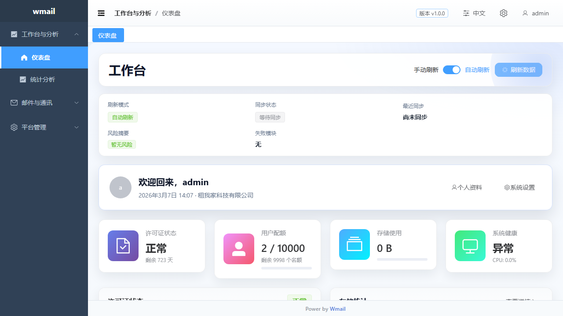563x316 pixels.
Task: Click the spinner icon on 刷新数据 button
Action: (505, 70)
